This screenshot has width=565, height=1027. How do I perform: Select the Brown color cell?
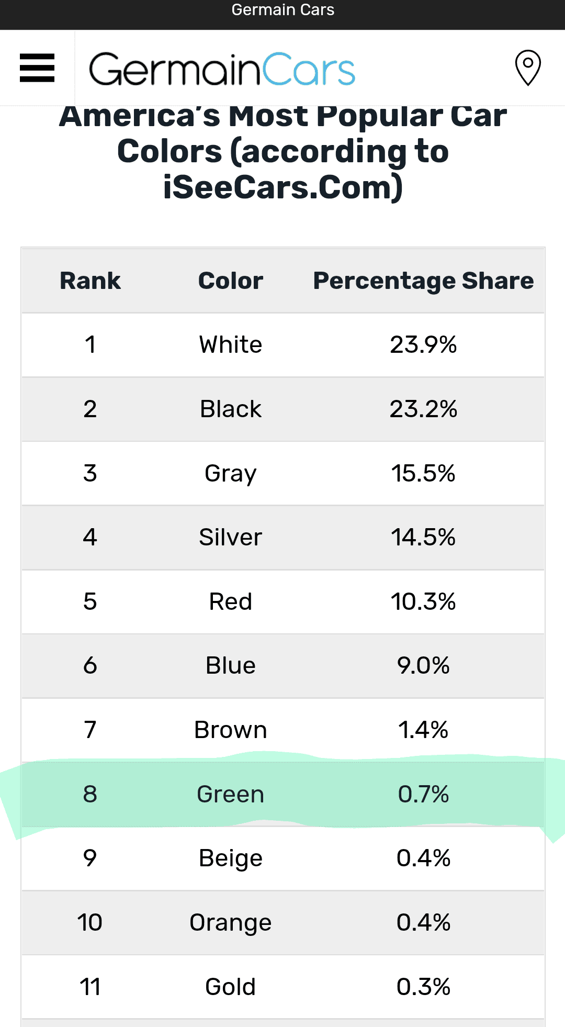click(x=231, y=730)
